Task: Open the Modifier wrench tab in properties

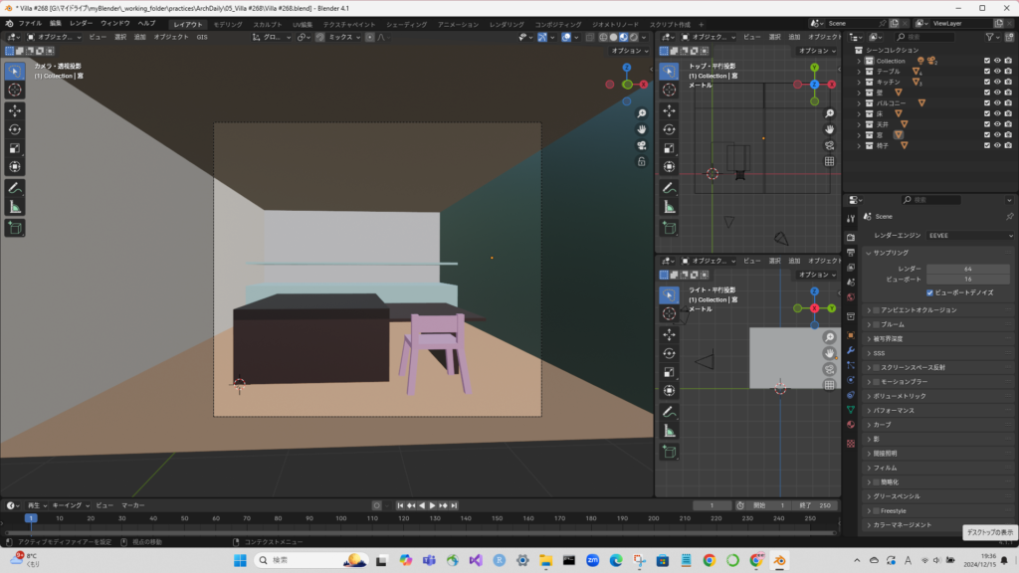Action: [x=851, y=350]
